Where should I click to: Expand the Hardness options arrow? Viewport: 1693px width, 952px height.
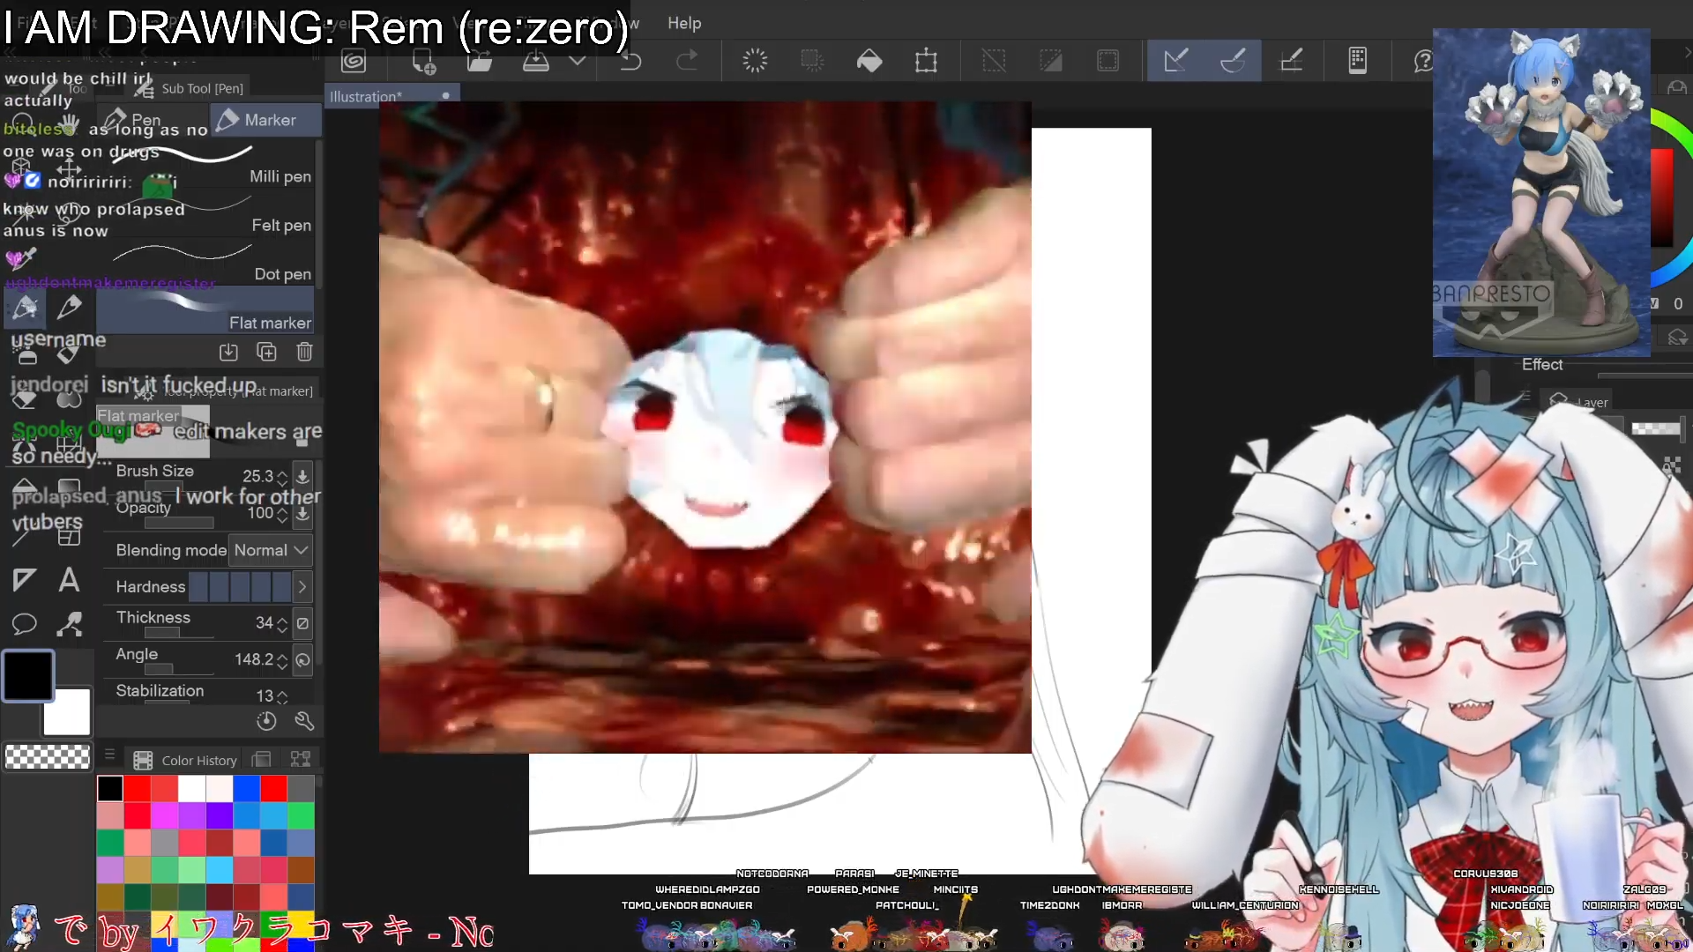pyautogui.click(x=302, y=587)
